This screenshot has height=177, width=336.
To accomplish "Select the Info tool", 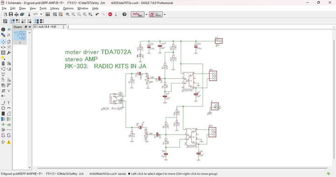I will coord(3,29).
